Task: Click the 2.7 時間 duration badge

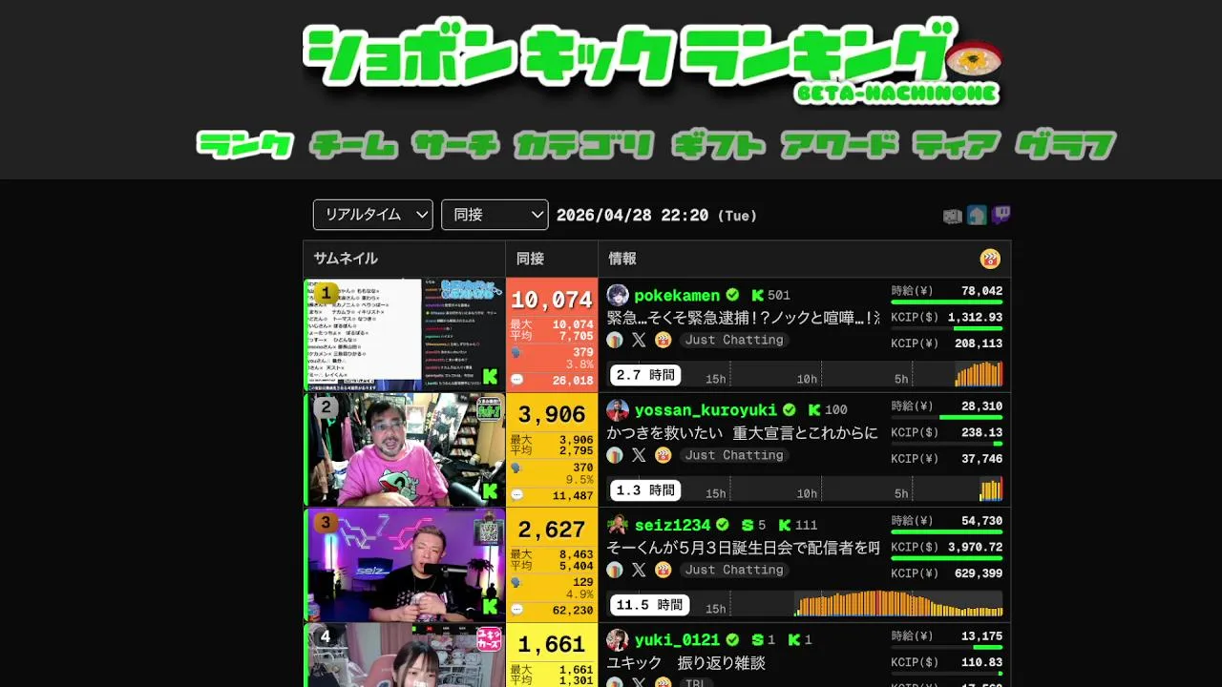Action: [645, 375]
